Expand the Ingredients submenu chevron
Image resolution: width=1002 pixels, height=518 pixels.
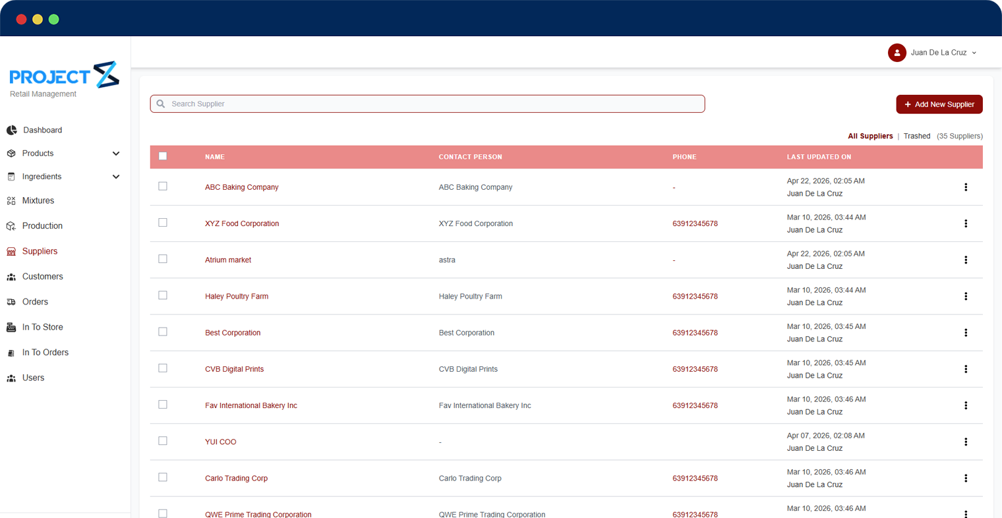116,177
